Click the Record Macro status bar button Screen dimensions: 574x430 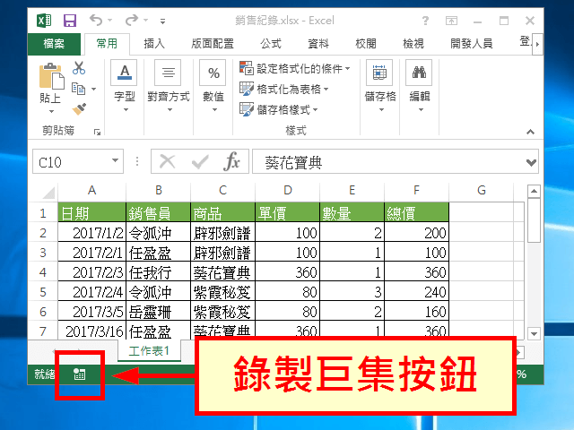pyautogui.click(x=80, y=374)
